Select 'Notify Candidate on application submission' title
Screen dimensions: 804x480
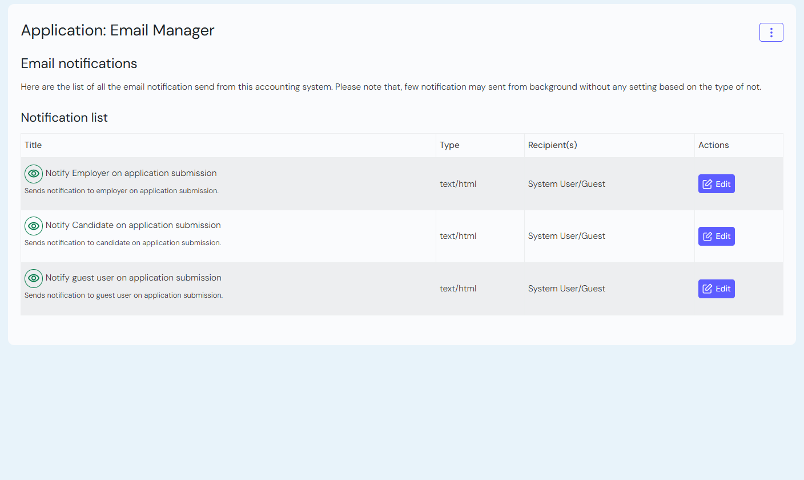pos(133,225)
